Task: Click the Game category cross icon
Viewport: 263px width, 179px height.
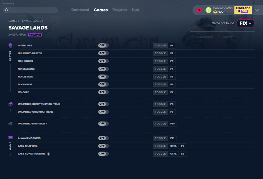Action: (x=10, y=138)
